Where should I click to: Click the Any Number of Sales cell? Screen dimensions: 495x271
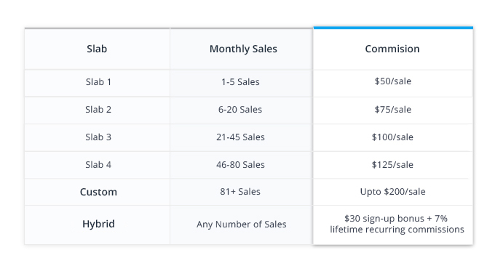(x=241, y=225)
